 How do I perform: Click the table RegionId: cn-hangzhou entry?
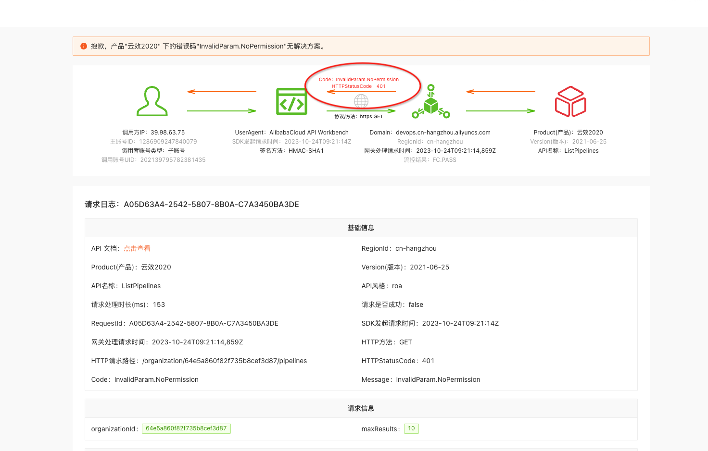[399, 248]
